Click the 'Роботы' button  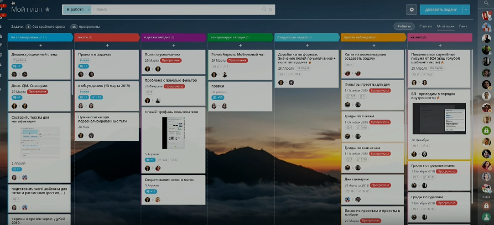point(404,26)
